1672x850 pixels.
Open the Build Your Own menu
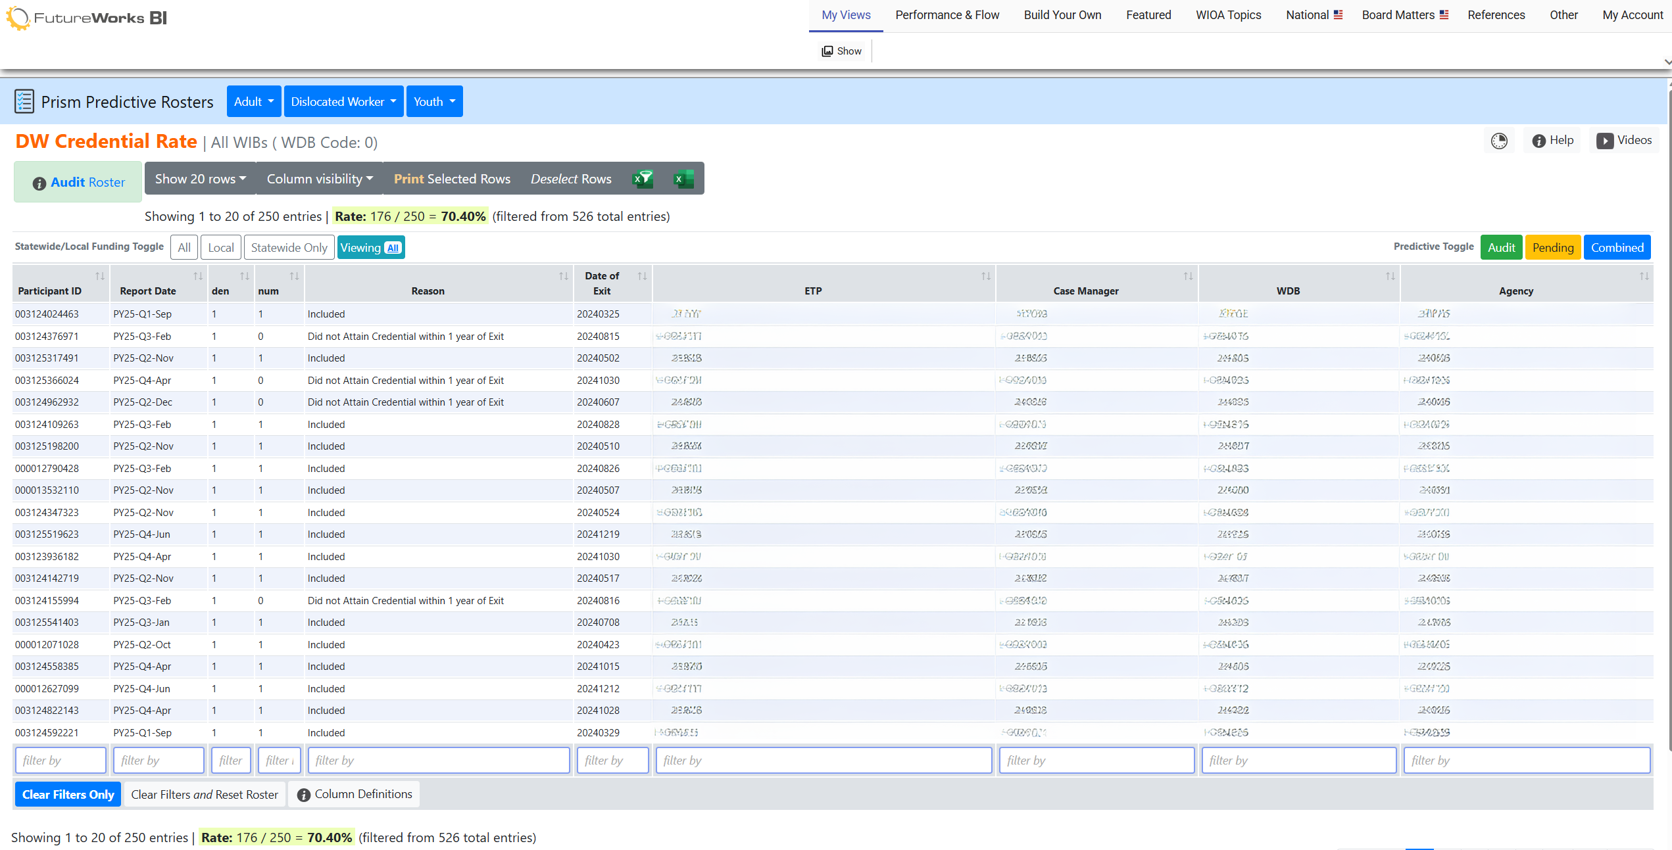(1062, 15)
